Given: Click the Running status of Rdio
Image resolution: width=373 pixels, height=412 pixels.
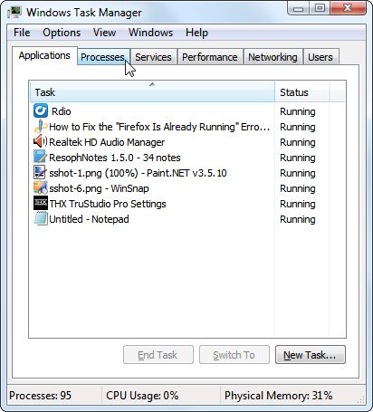Looking at the screenshot, I should pos(298,111).
